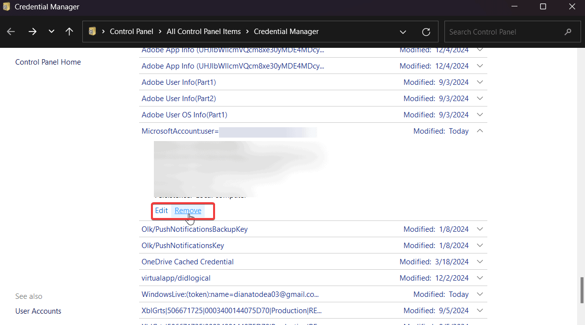
Task: Go up one level with up arrow
Action: pyautogui.click(x=69, y=32)
